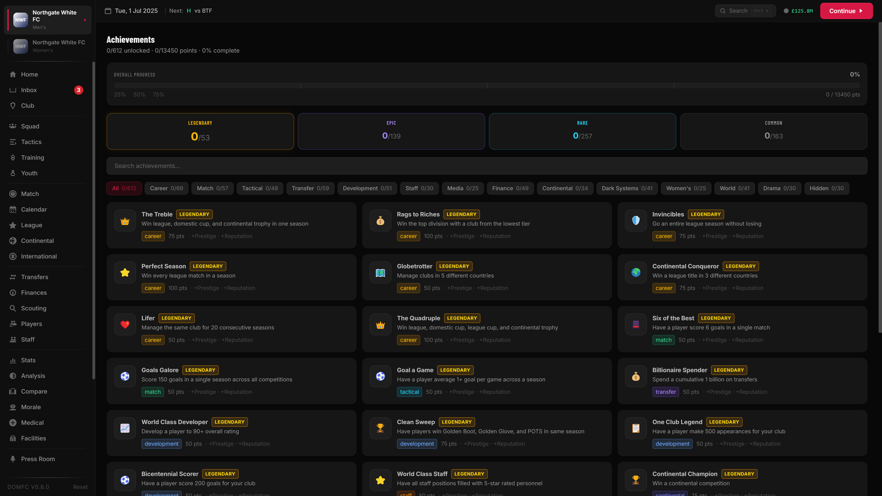Select the Dark Systems filter tab
The image size is (882, 496).
click(627, 188)
